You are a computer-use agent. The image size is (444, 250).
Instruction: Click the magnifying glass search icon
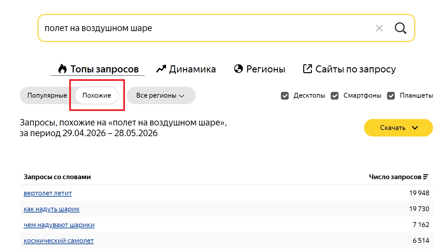(x=400, y=28)
